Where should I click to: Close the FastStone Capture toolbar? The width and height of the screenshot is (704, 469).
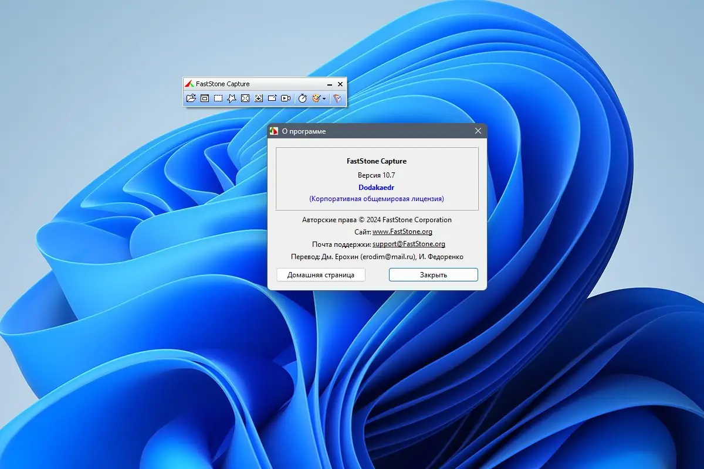340,84
